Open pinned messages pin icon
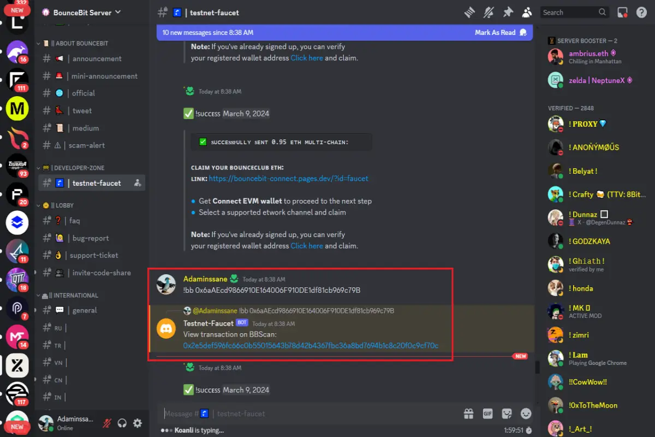 tap(508, 12)
